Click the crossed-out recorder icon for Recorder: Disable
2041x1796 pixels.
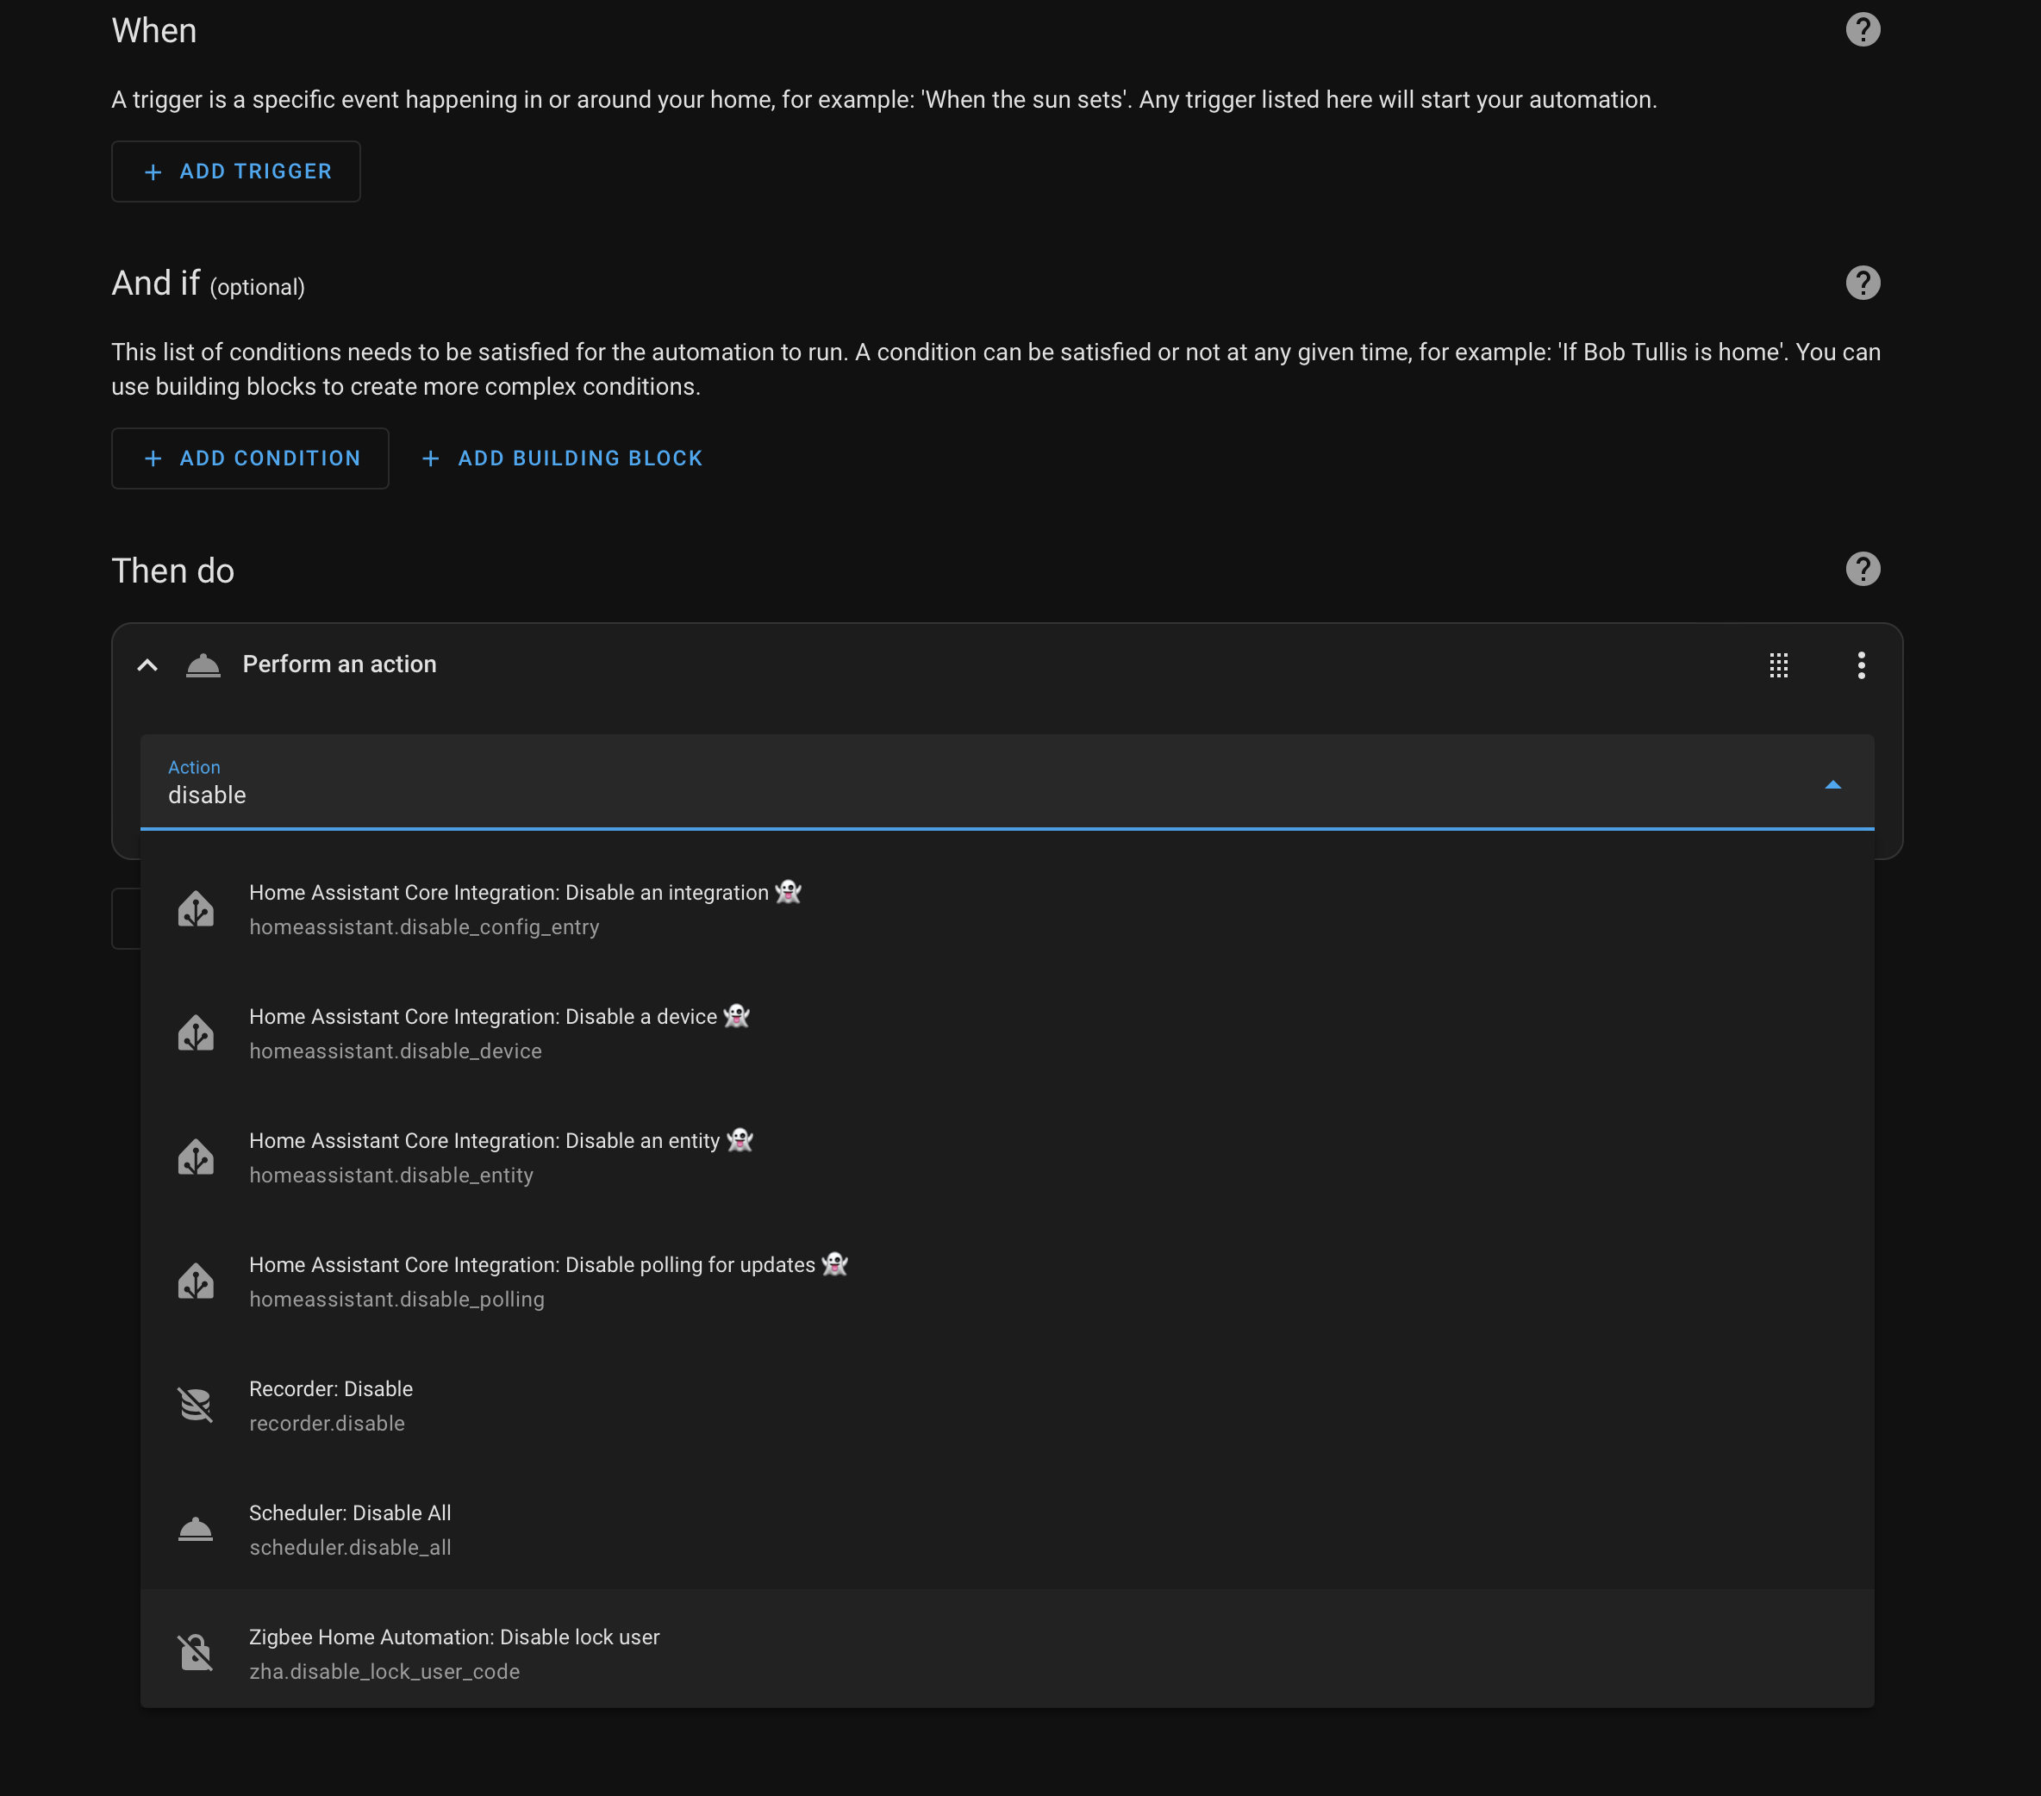point(196,1404)
